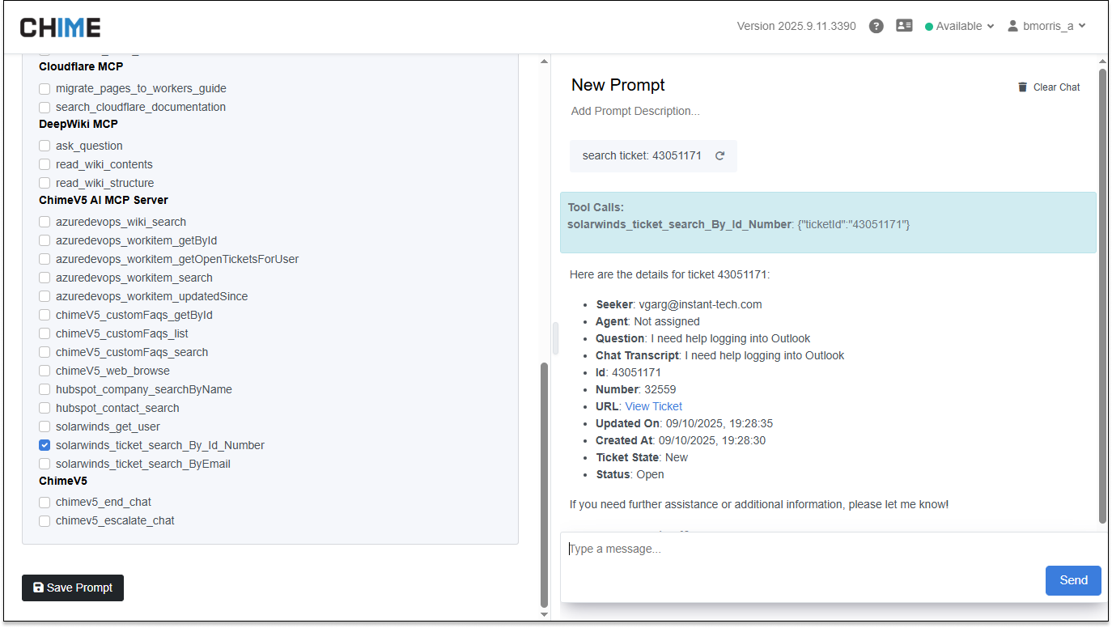Viewport: 1112px width, 628px height.
Task: Click the Question line about Outlook login
Action: pos(702,338)
